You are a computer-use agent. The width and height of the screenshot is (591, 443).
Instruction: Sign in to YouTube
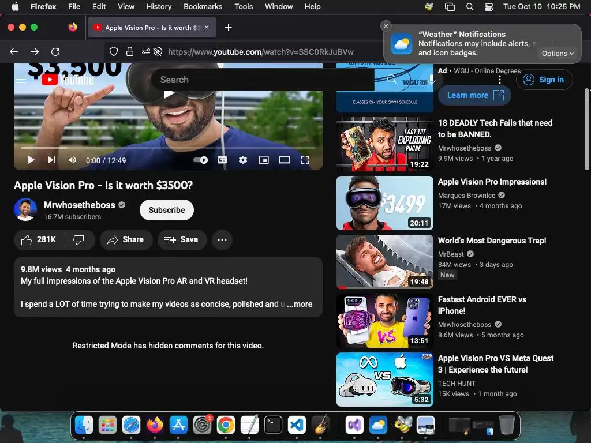click(x=544, y=80)
